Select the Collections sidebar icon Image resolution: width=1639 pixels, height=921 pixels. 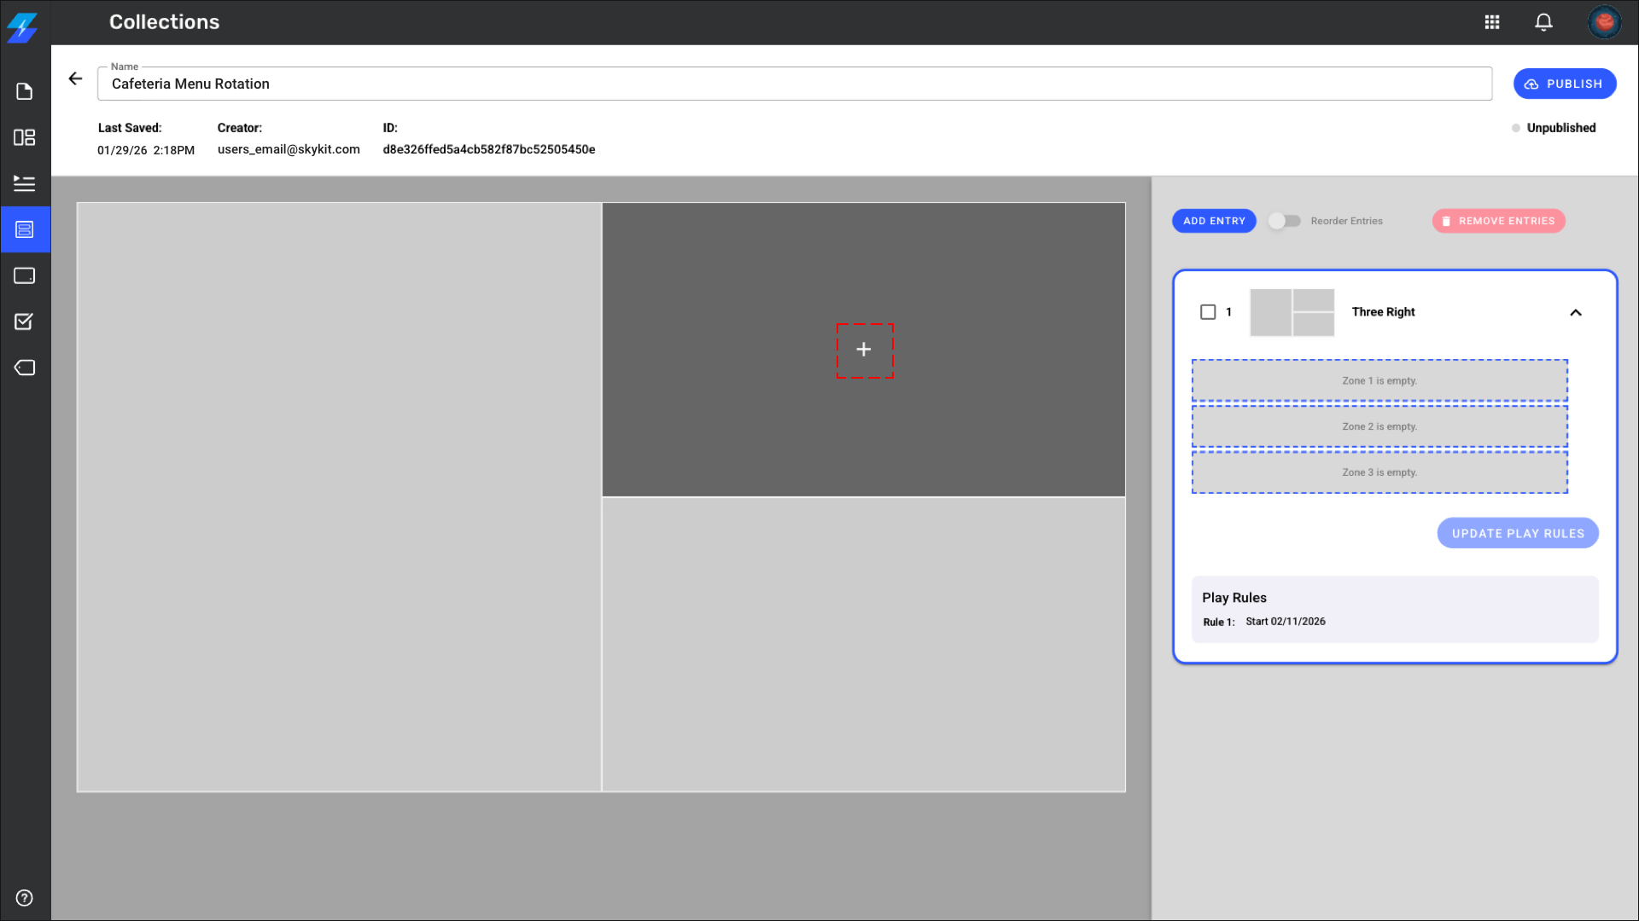(25, 229)
